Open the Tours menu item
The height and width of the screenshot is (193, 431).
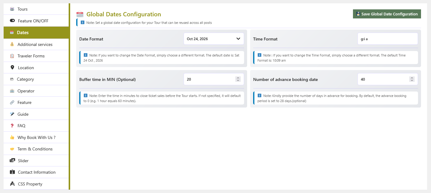point(36,9)
